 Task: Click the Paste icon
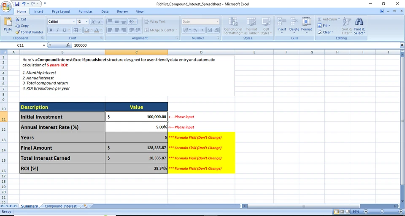(x=8, y=21)
